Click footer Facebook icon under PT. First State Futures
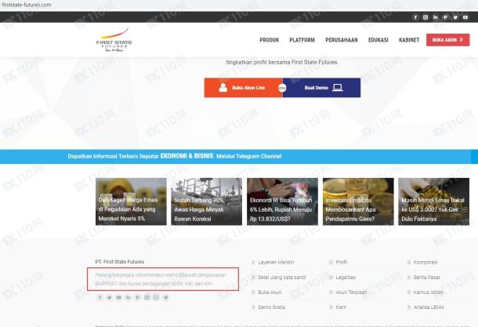Screen dimensions: 478x327 coord(100,297)
